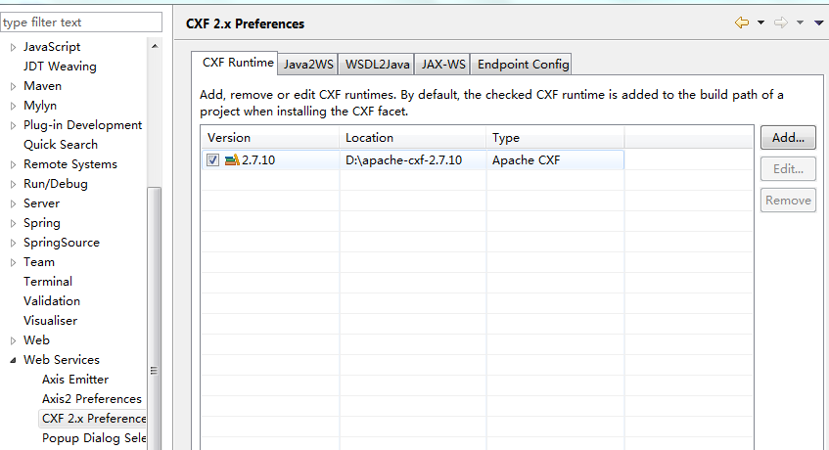This screenshot has height=450, width=829.
Task: Expand the JavaScript tree node
Action: 14,48
